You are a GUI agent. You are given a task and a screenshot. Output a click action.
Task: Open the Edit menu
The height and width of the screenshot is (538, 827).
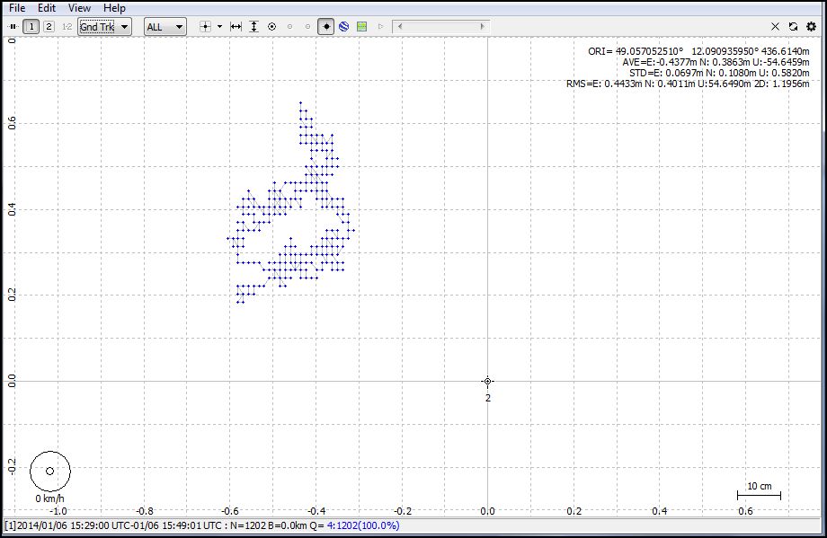47,8
